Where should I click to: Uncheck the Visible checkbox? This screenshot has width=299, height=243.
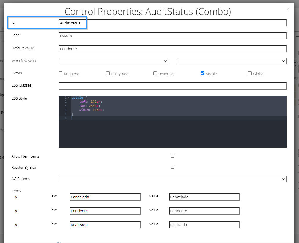(202, 73)
